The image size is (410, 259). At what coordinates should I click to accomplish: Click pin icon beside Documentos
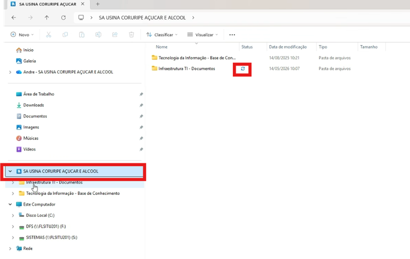pos(141,116)
